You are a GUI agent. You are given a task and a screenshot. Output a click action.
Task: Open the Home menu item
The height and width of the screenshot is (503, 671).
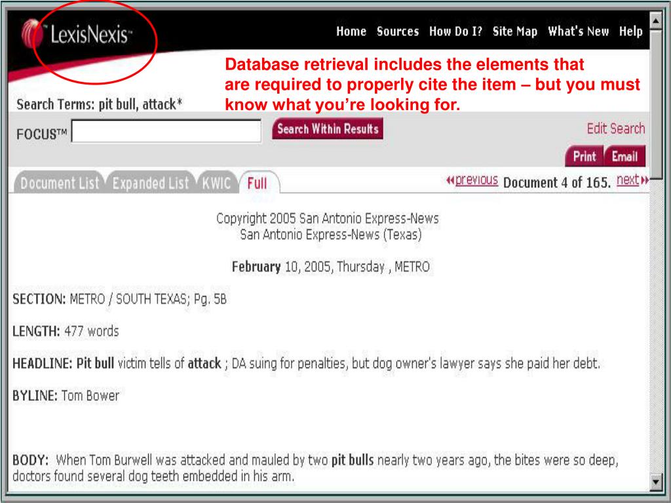point(351,31)
